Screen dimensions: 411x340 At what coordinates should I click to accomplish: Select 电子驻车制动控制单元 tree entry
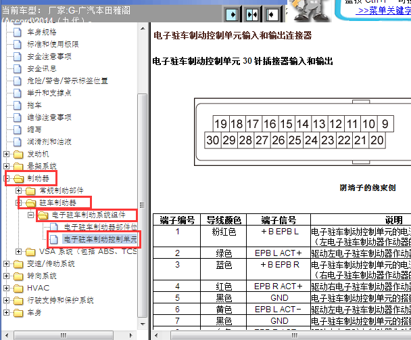coord(100,239)
